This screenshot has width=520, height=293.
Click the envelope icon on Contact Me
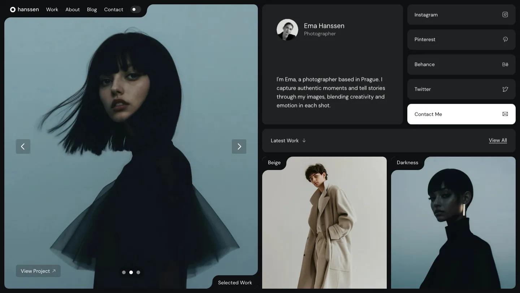505,114
